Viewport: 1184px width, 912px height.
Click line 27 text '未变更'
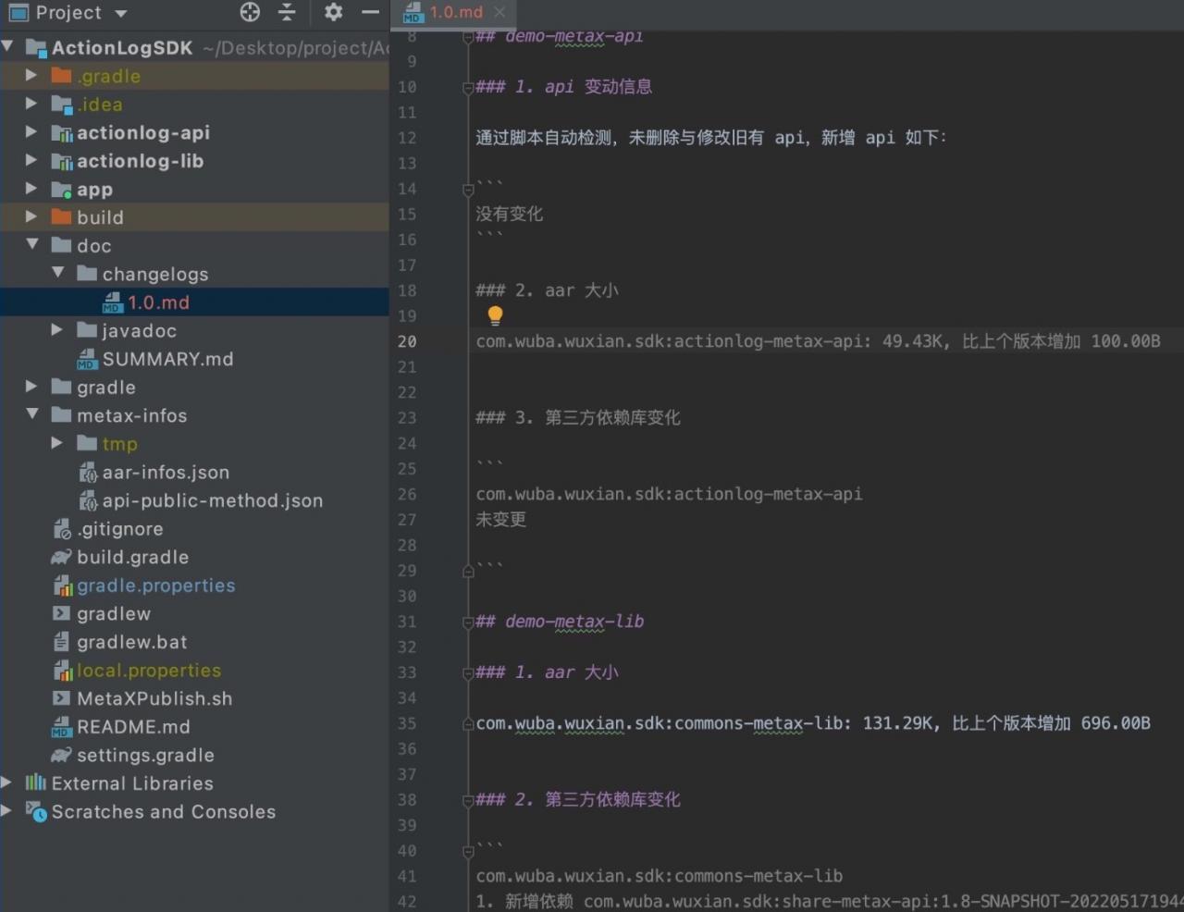click(x=500, y=520)
